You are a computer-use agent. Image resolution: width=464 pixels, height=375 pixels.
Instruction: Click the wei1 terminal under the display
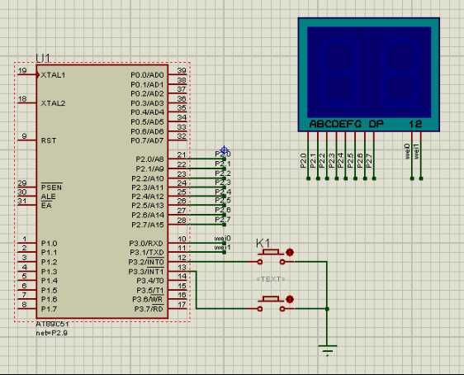[x=421, y=178]
